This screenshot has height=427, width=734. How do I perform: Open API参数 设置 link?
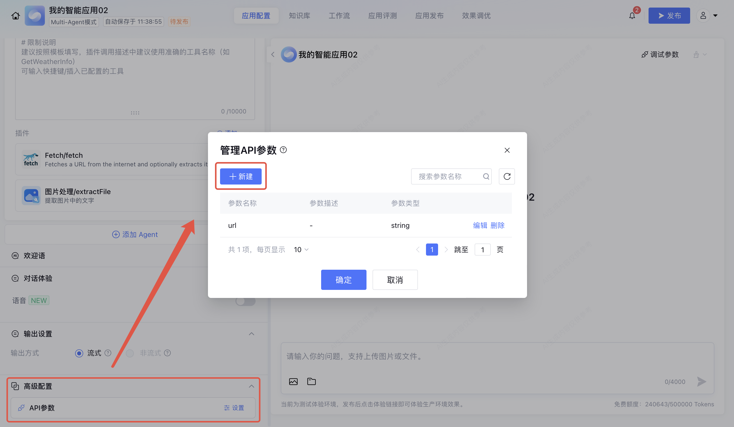pyautogui.click(x=234, y=408)
